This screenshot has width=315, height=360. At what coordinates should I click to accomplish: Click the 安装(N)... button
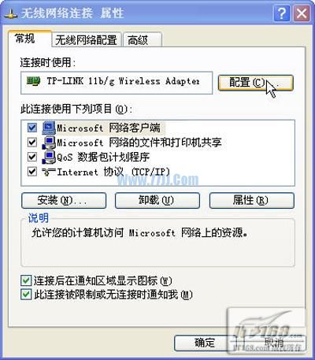tap(64, 201)
